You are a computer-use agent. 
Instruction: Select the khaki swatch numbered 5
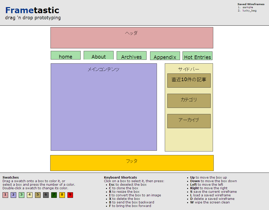[x=38, y=195]
